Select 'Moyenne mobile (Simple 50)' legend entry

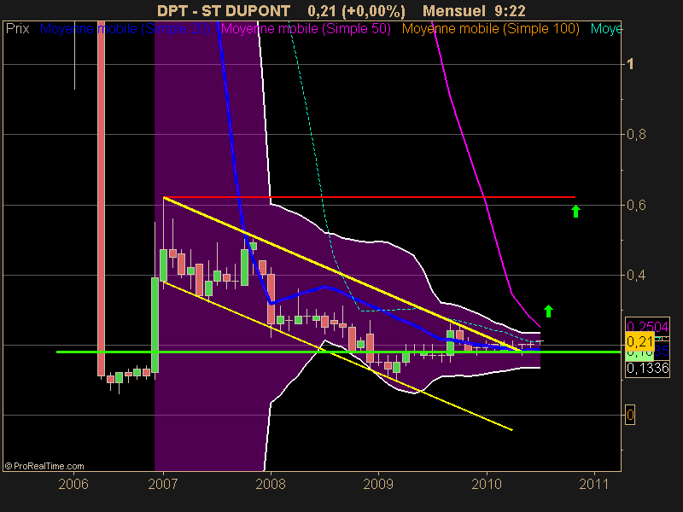pyautogui.click(x=306, y=29)
